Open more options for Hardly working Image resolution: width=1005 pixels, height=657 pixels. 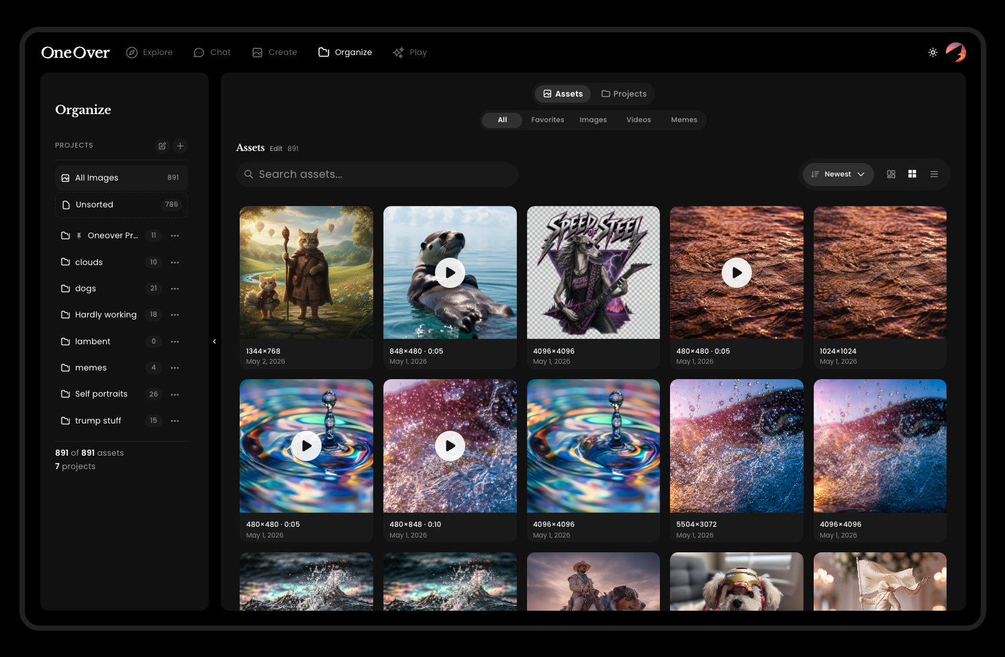[175, 315]
